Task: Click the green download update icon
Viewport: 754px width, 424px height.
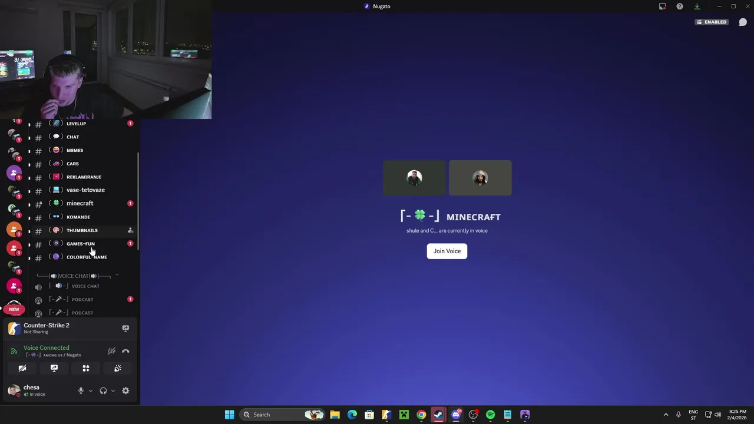Action: point(697,6)
